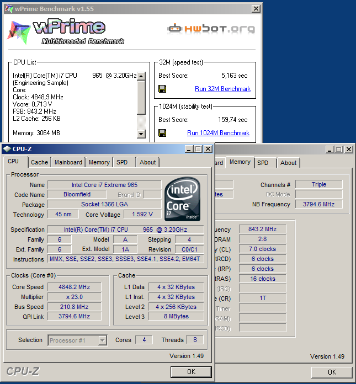Click CPU-Z title bar diamond icon
Viewport: 356px width, 384px height.
coord(7,148)
